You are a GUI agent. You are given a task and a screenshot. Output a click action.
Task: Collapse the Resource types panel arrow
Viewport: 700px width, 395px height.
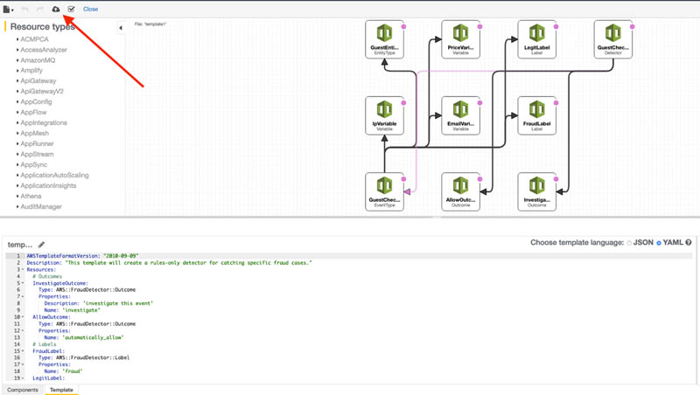(121, 28)
